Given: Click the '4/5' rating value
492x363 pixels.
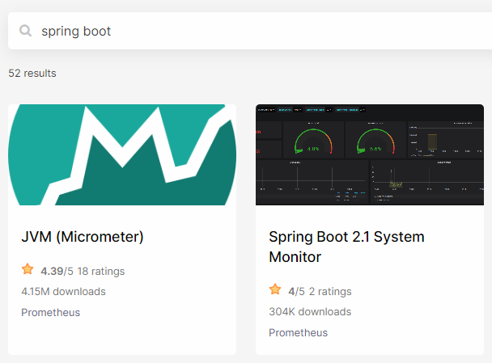Looking at the screenshot, I should 296,292.
